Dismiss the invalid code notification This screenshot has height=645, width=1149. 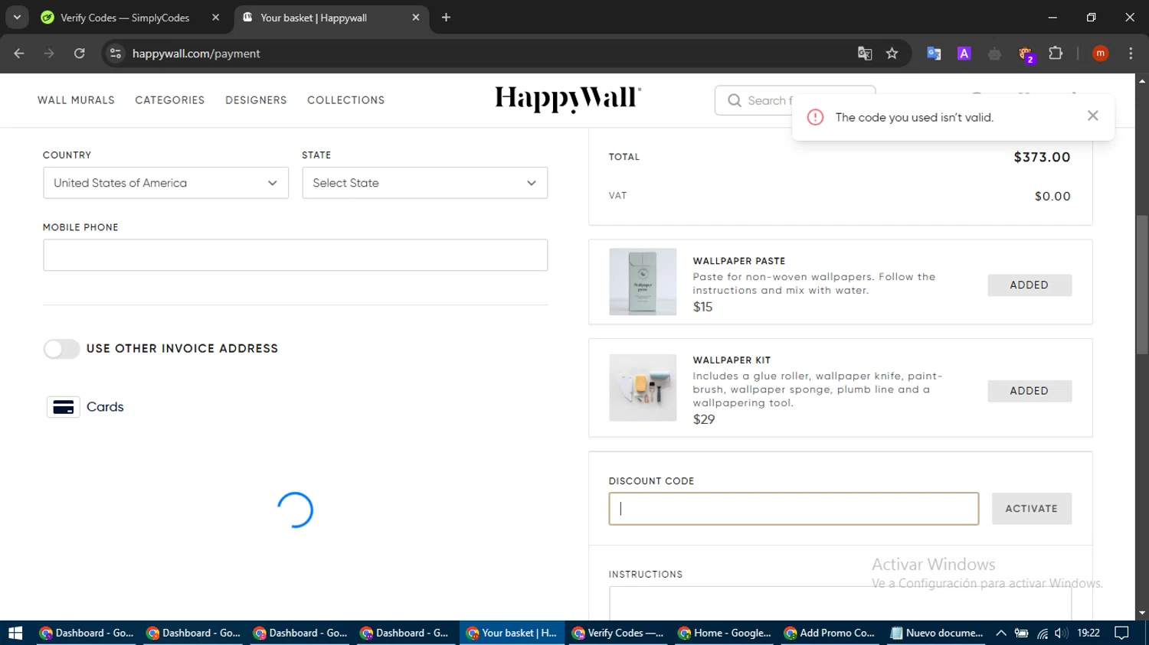pyautogui.click(x=1093, y=116)
